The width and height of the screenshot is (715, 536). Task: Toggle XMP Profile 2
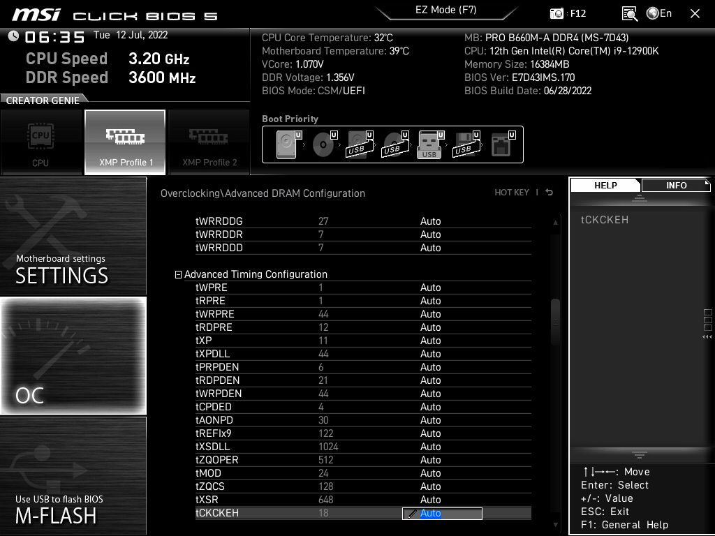click(x=209, y=142)
